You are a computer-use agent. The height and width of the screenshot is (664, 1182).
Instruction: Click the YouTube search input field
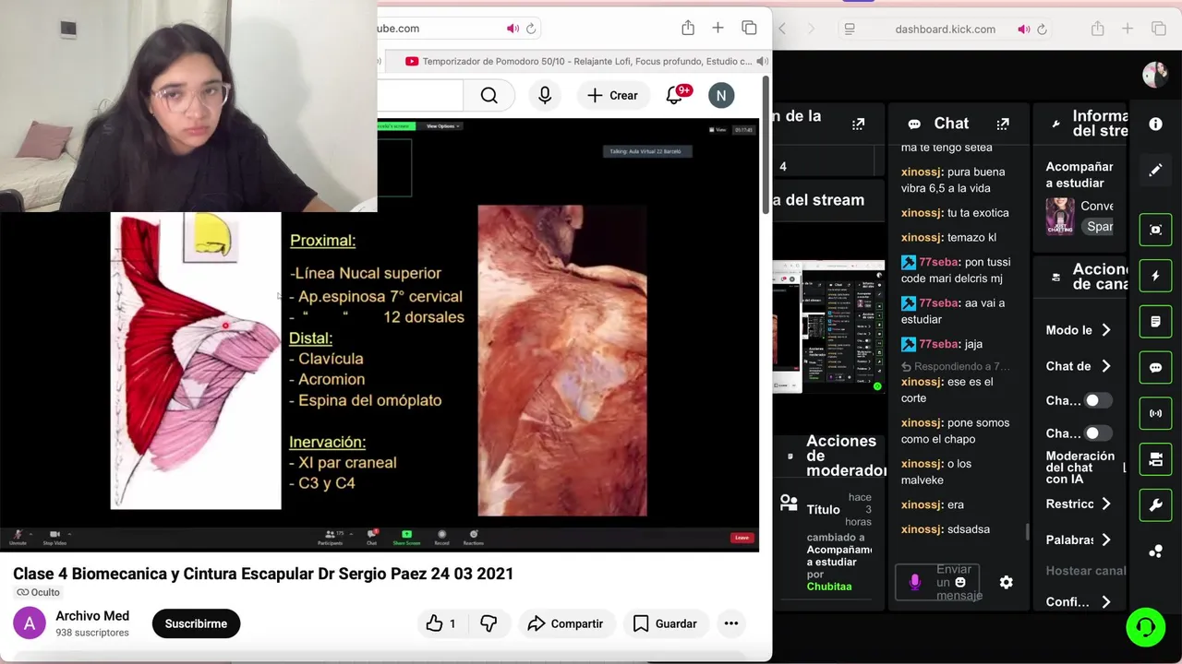click(420, 95)
